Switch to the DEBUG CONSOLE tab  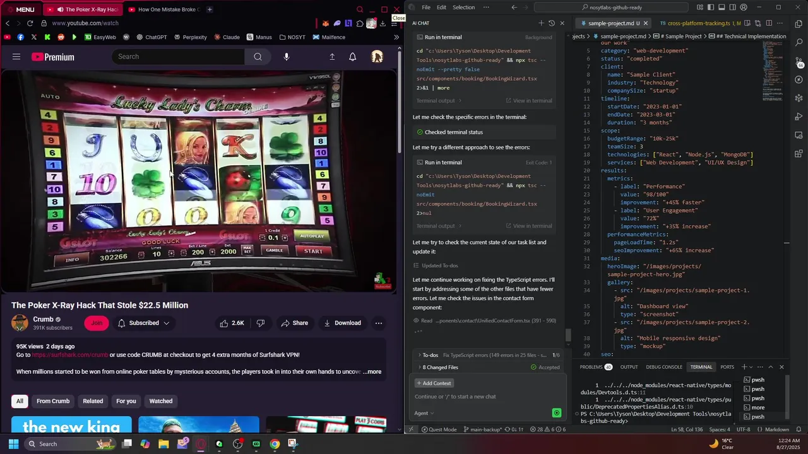(x=664, y=367)
